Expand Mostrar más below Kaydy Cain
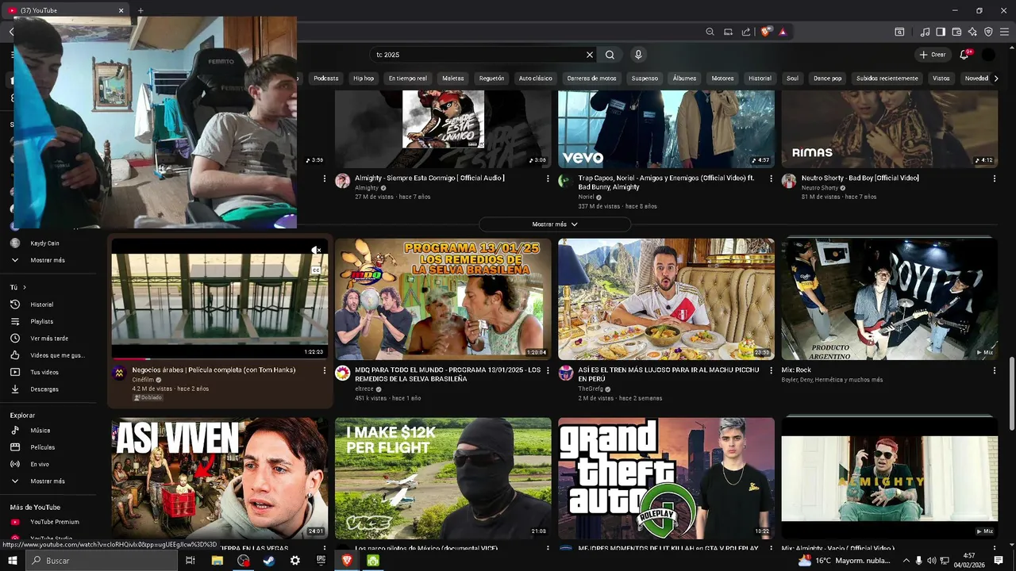Viewport: 1016px width, 571px height. [48, 260]
